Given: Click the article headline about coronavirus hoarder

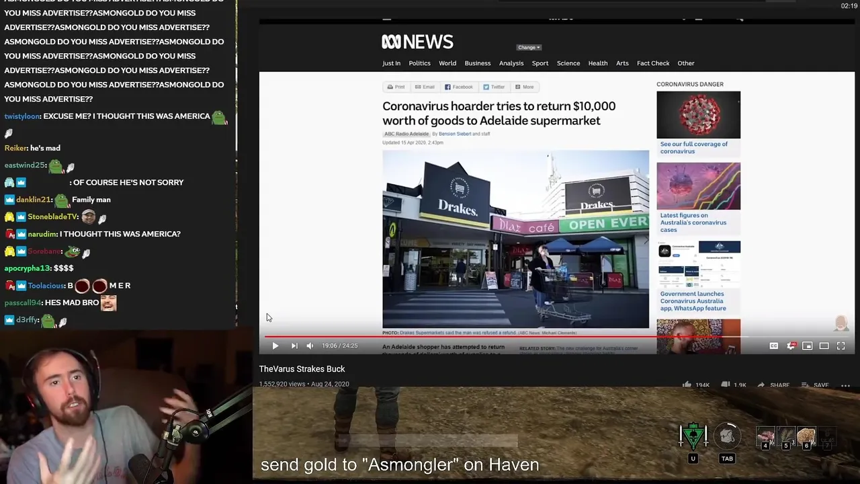Looking at the screenshot, I should pyautogui.click(x=499, y=114).
